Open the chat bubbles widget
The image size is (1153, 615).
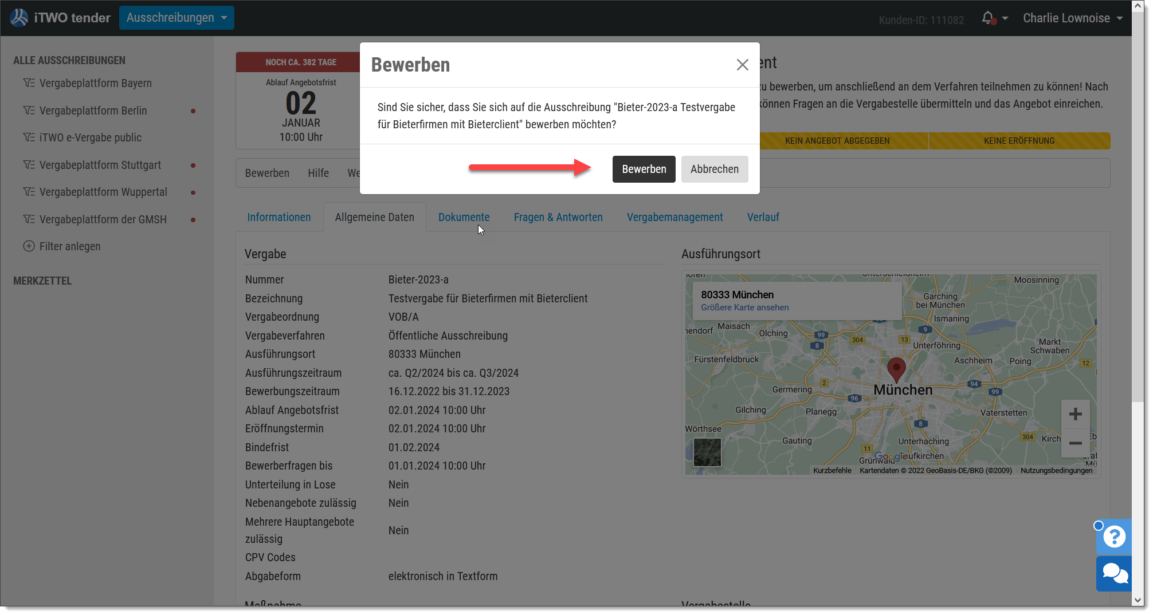click(x=1114, y=574)
